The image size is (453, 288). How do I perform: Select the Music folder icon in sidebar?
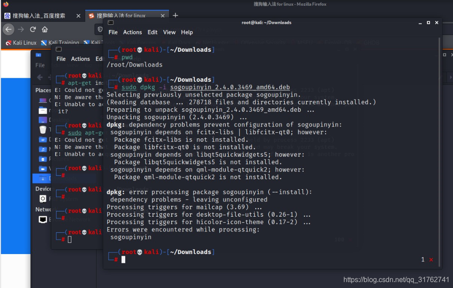click(43, 149)
